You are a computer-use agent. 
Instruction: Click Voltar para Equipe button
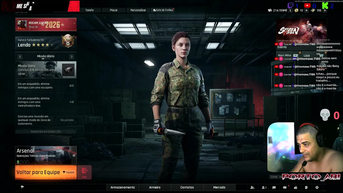46,172
